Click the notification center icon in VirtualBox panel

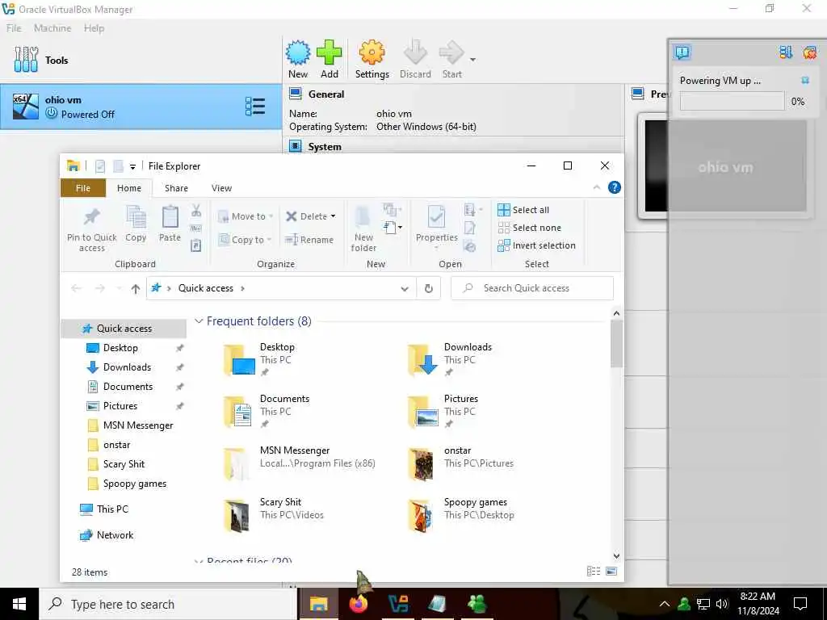[x=682, y=52]
